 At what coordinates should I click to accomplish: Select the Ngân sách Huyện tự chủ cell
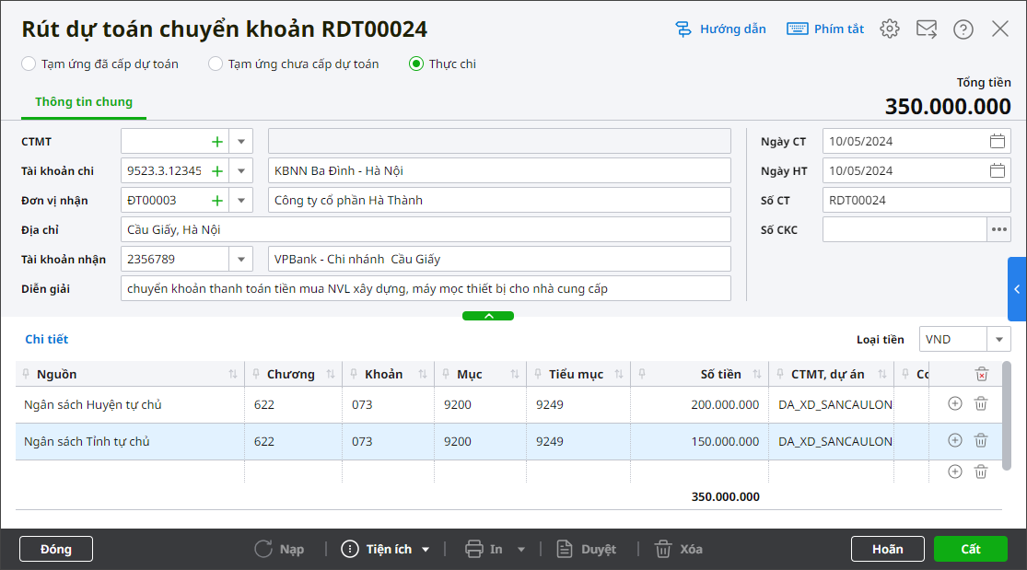(130, 404)
